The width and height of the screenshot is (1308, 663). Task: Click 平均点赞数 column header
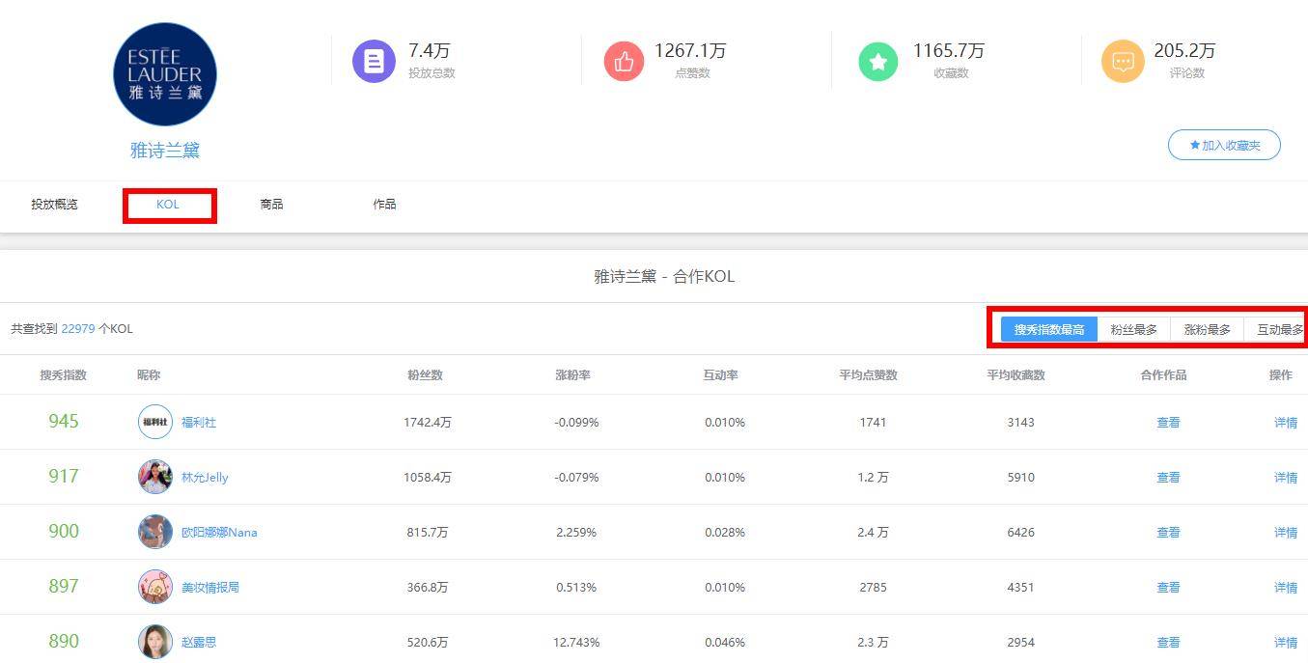pos(869,375)
